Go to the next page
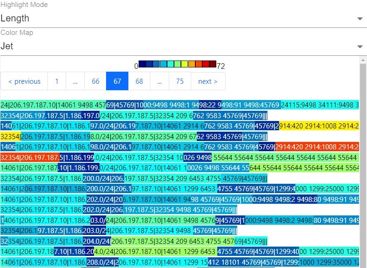Viewport: 367px width, 268px height. (x=208, y=81)
